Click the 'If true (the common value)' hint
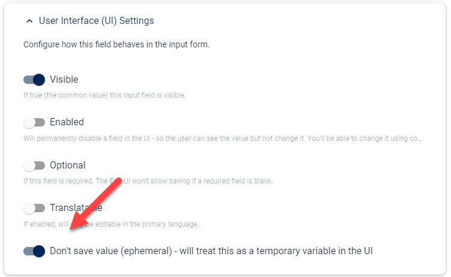Viewport: 451px width, 277px height. pyautogui.click(x=104, y=95)
